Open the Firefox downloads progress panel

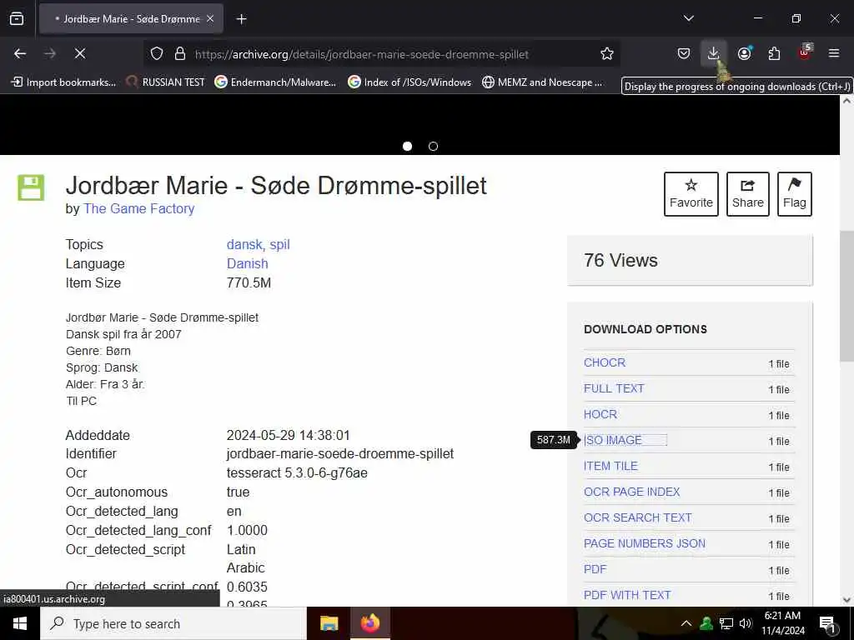coord(713,53)
